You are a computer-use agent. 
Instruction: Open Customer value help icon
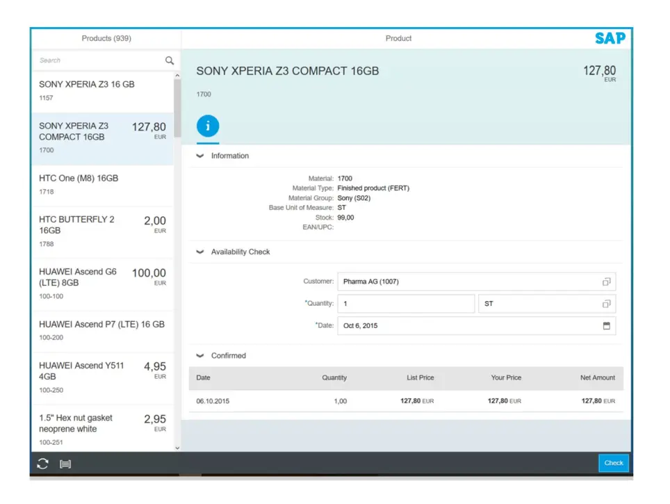606,282
